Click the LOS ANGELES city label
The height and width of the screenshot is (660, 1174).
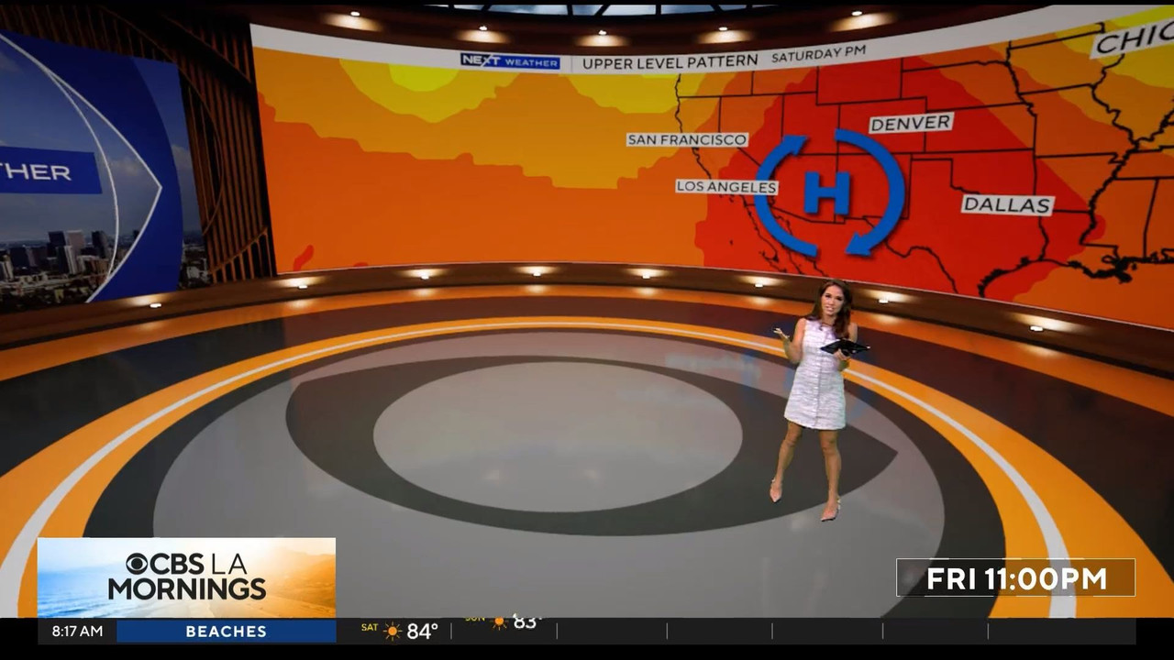[726, 187]
